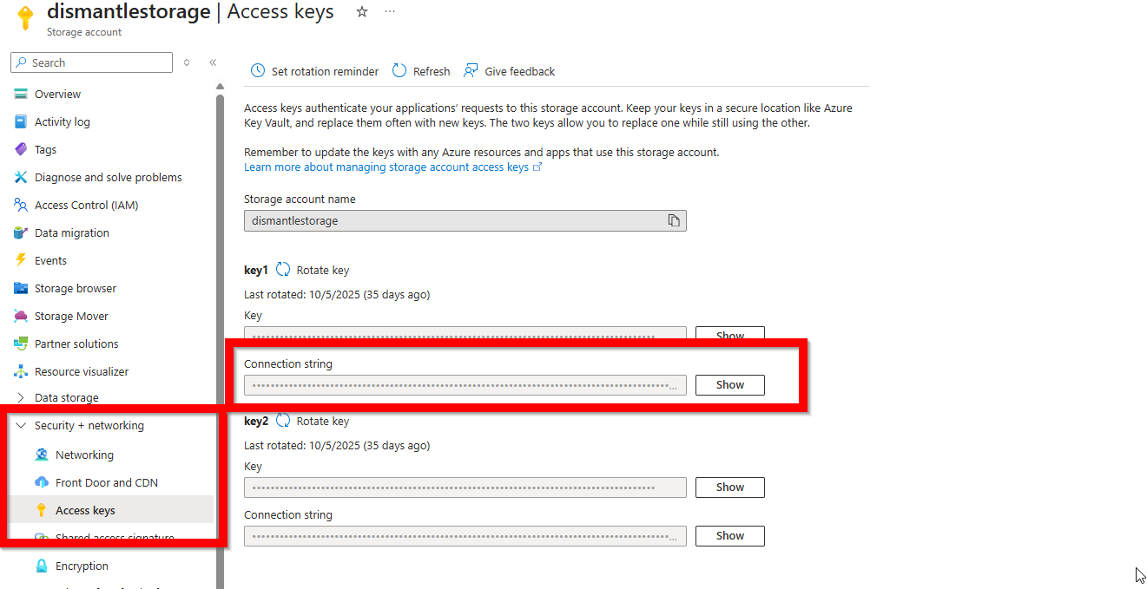The width and height of the screenshot is (1147, 589).
Task: Show the key2 key value
Action: (729, 487)
